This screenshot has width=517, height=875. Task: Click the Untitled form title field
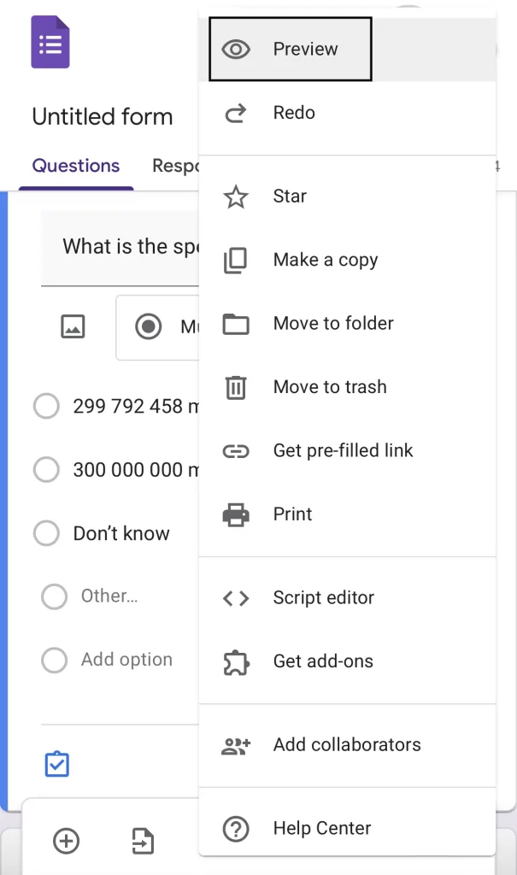click(x=102, y=116)
